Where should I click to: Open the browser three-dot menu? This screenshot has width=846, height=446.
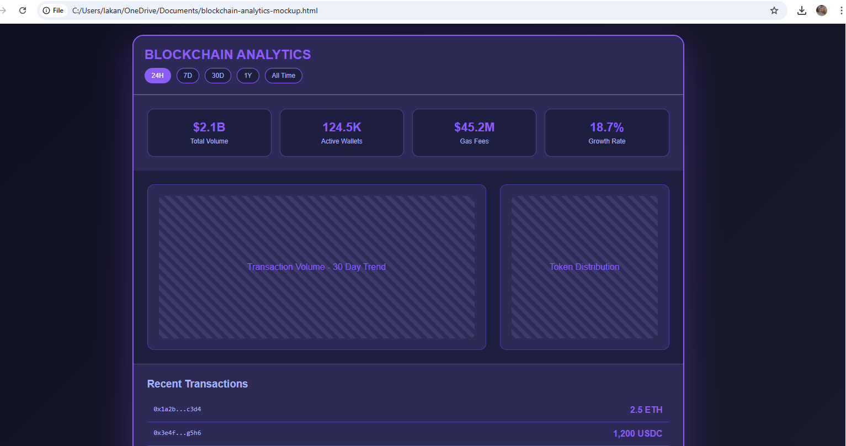point(840,10)
